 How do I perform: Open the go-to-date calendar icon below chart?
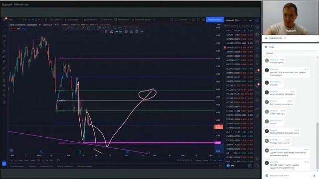click(x=58, y=160)
